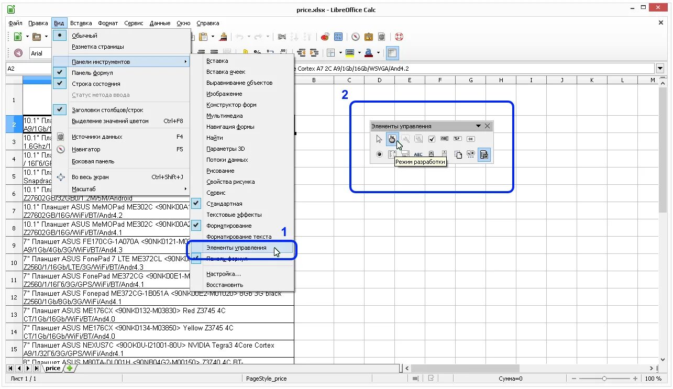Image resolution: width=673 pixels, height=389 pixels.
Task: Apply the dark red font color swatch
Action: [x=369, y=52]
